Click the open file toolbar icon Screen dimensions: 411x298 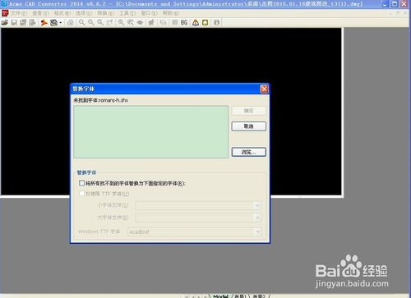5,22
